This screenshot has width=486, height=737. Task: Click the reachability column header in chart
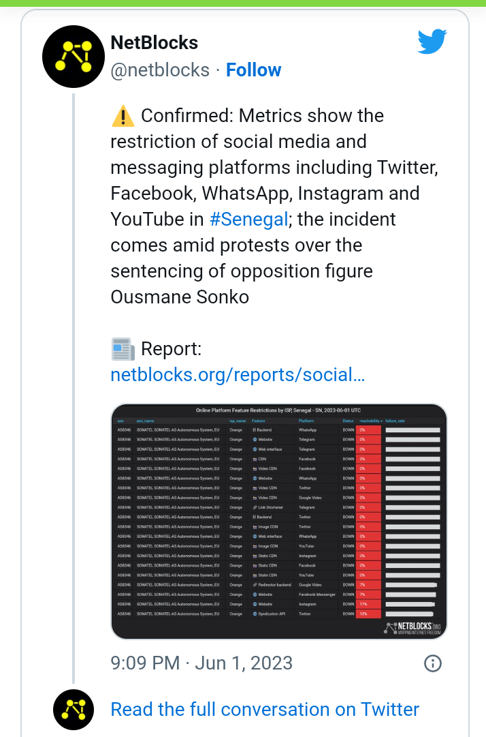tap(370, 421)
